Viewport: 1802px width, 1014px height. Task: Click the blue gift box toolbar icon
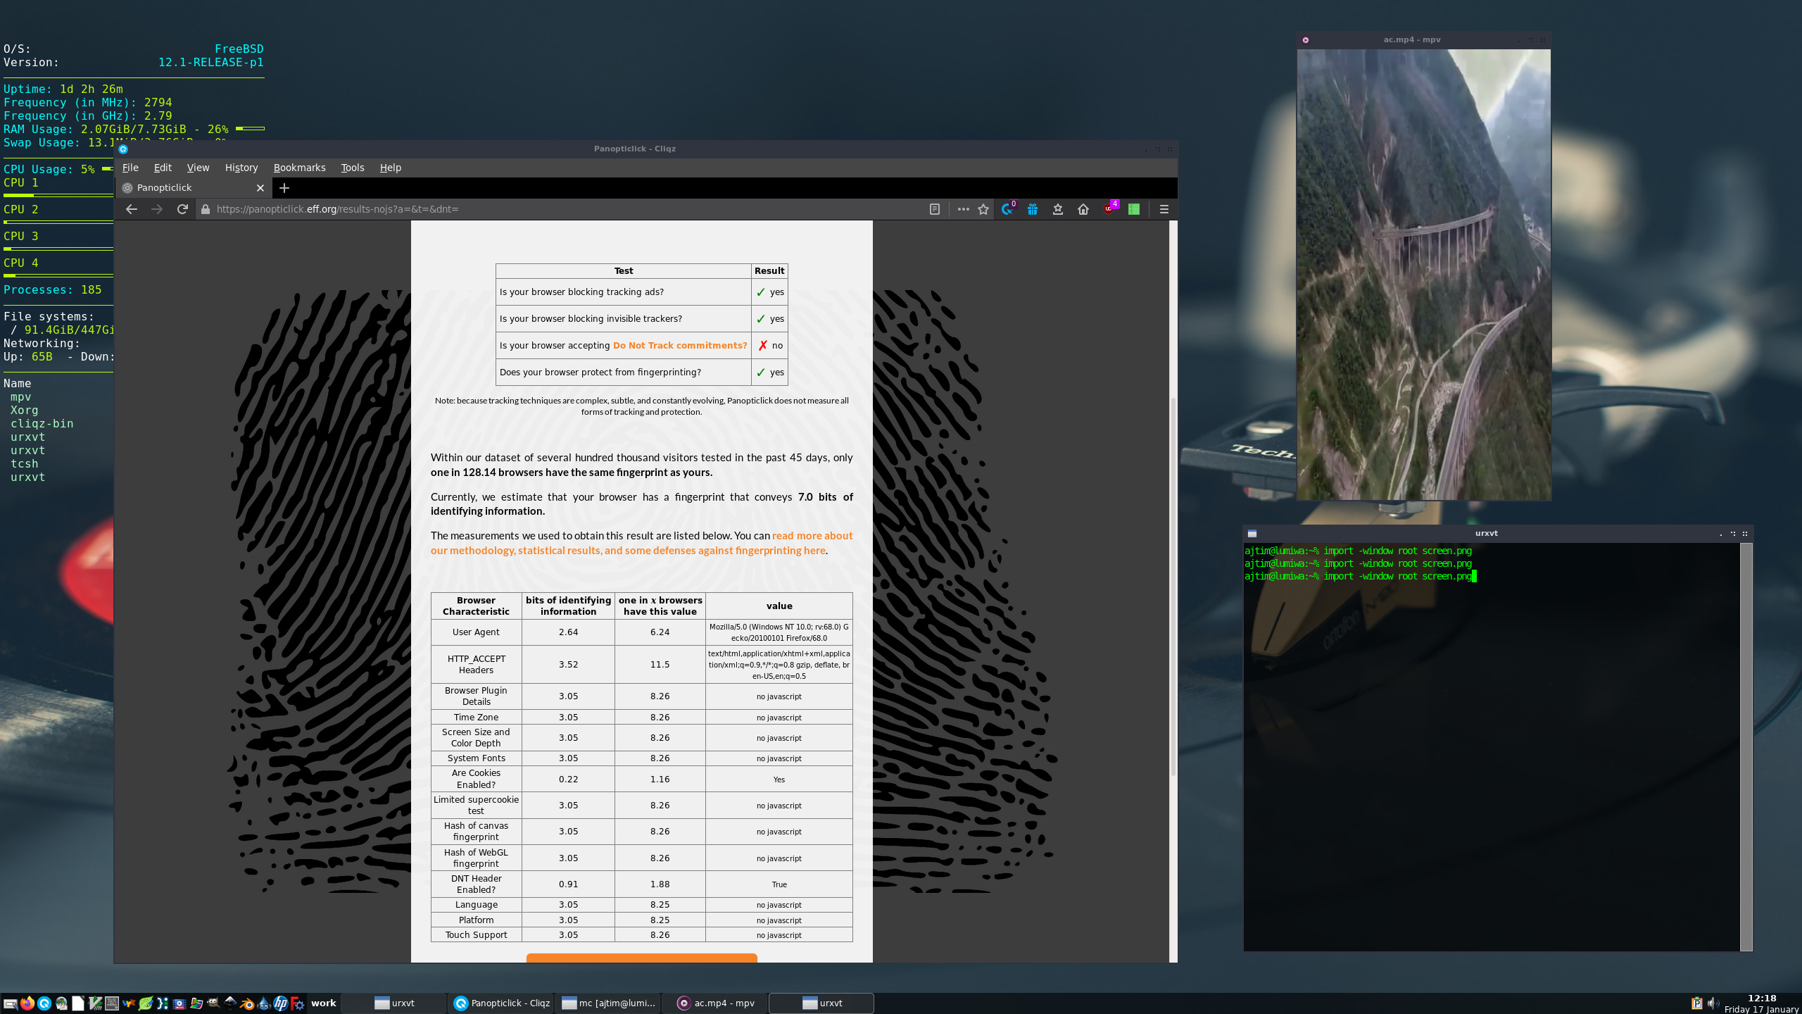1033,209
